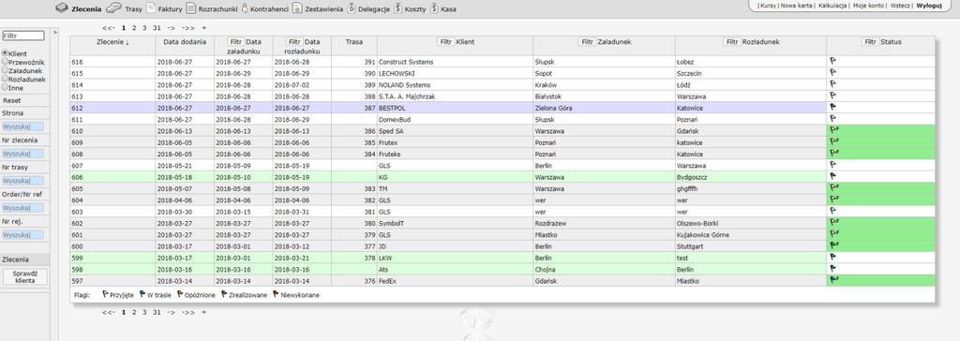
Task: Focus the Wyszukaj field under Nr zlecenia
Action: [x=22, y=154]
